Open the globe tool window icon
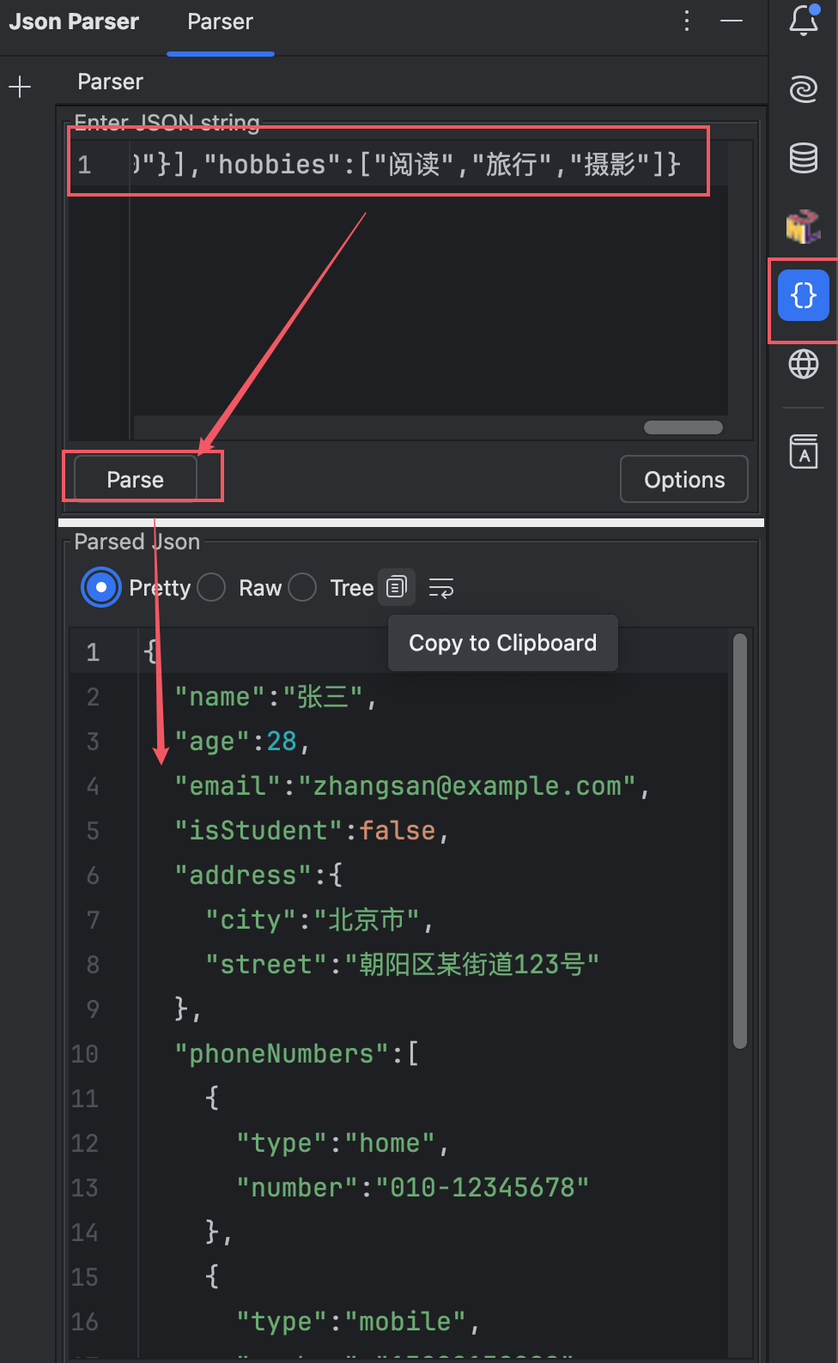Viewport: 838px width, 1363px height. pos(804,364)
